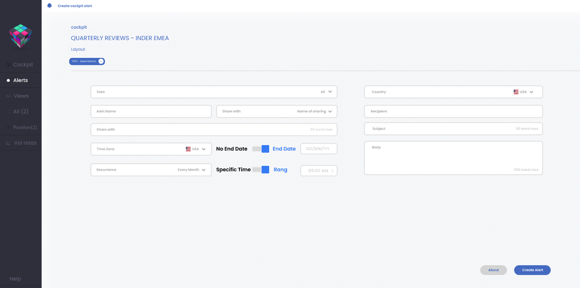Image resolution: width=580 pixels, height=288 pixels.
Task: Click the Recipient input field
Action: (x=453, y=111)
